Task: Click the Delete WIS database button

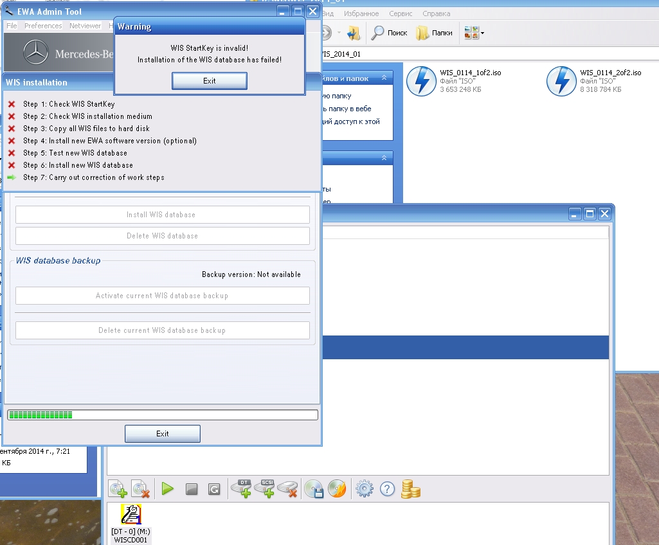Action: click(162, 236)
